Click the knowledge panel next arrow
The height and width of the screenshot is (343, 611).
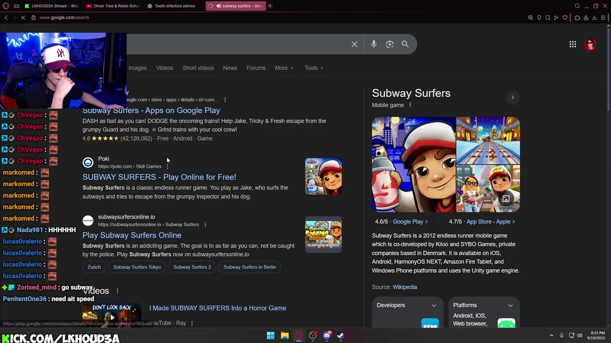(513, 97)
